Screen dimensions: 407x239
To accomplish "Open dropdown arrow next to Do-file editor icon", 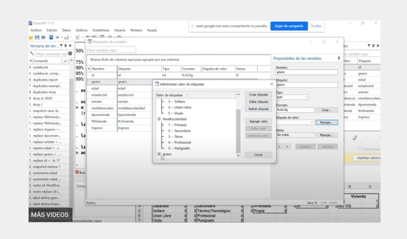I will [x=82, y=38].
